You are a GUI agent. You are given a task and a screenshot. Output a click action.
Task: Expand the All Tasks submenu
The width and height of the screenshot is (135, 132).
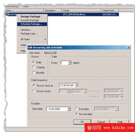[x=32, y=39]
